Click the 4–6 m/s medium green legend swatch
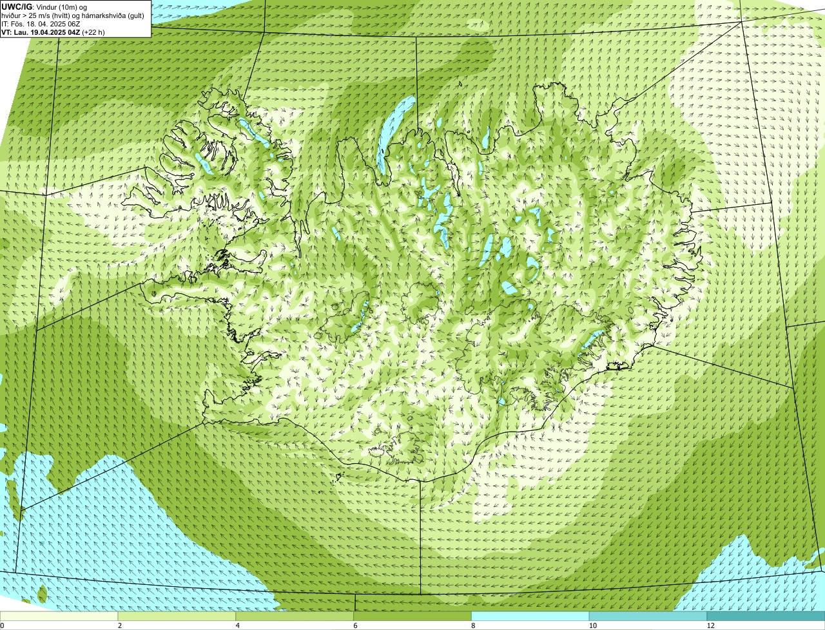825x630 pixels. pos(295,616)
